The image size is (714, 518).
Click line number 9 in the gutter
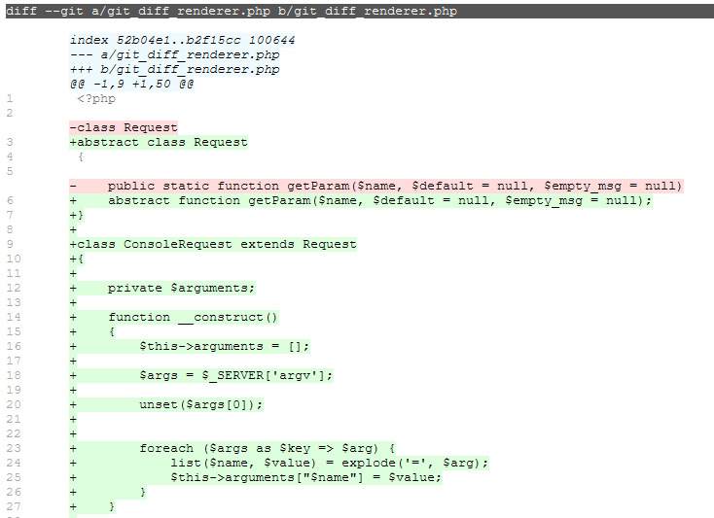10,244
